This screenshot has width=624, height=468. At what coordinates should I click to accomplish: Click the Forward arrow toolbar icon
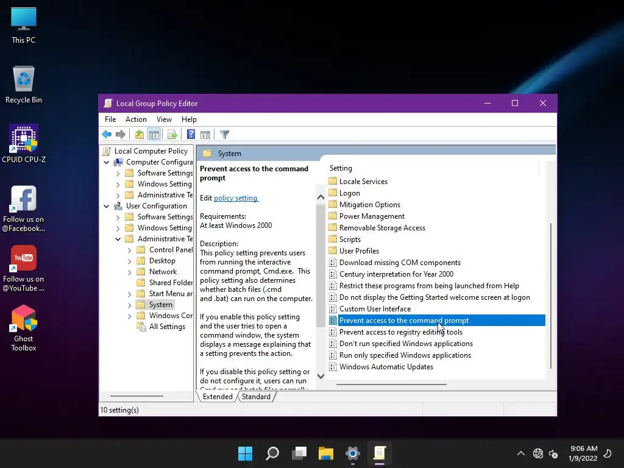pyautogui.click(x=120, y=135)
